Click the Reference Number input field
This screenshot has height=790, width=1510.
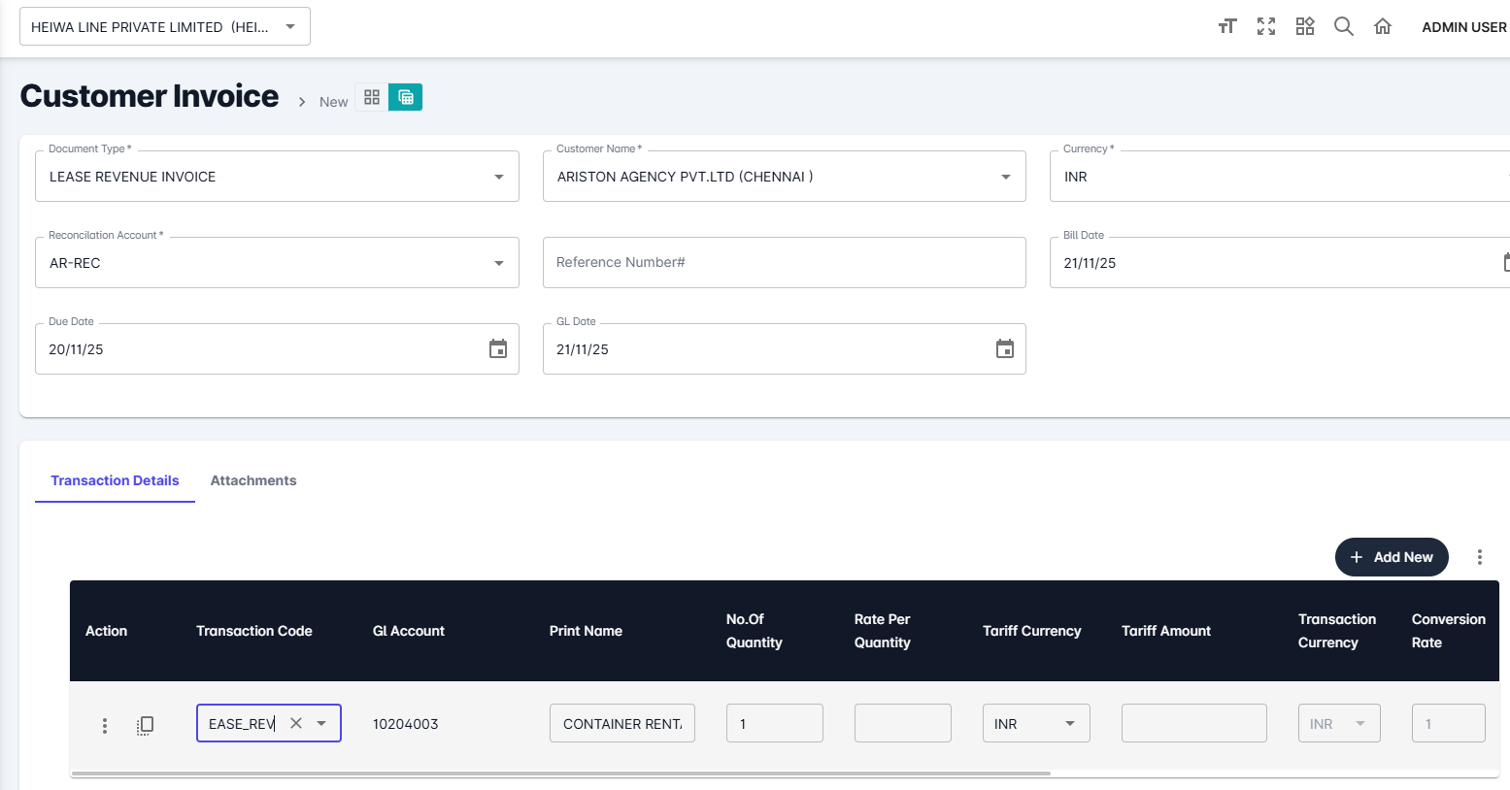784,263
